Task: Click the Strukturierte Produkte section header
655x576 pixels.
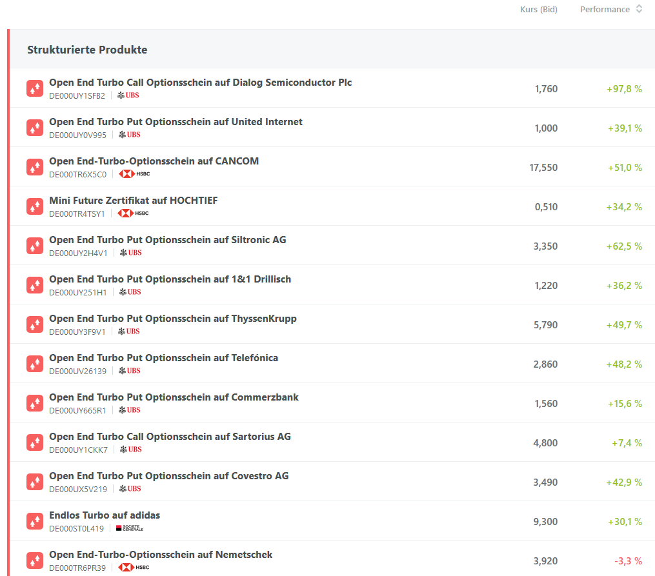Action: (x=87, y=50)
